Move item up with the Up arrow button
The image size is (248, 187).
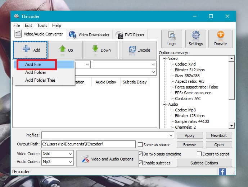click(66, 50)
